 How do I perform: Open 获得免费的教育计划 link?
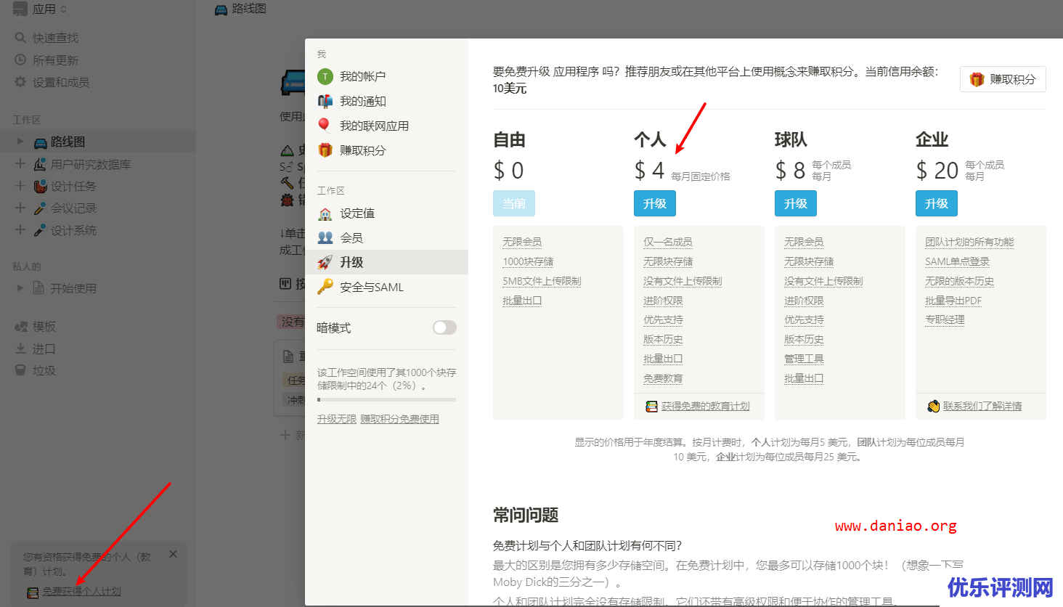pyautogui.click(x=705, y=407)
